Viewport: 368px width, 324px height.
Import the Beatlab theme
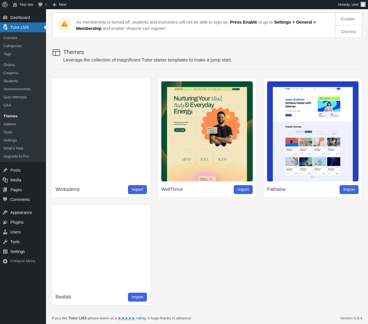click(137, 297)
